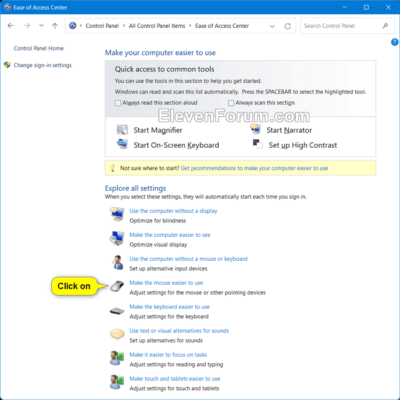Expand the chevron before Control Panel breadcrumb
This screenshot has height=400, width=400.
pyautogui.click(x=81, y=26)
